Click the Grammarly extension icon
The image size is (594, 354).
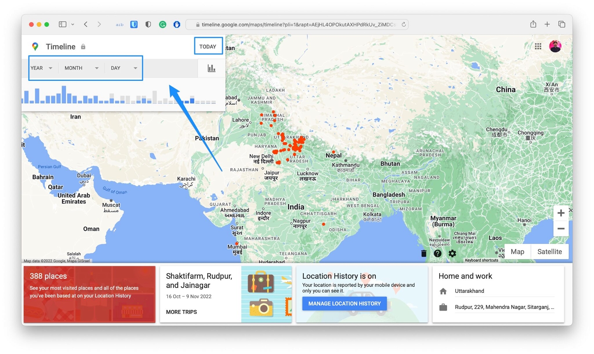pos(163,24)
